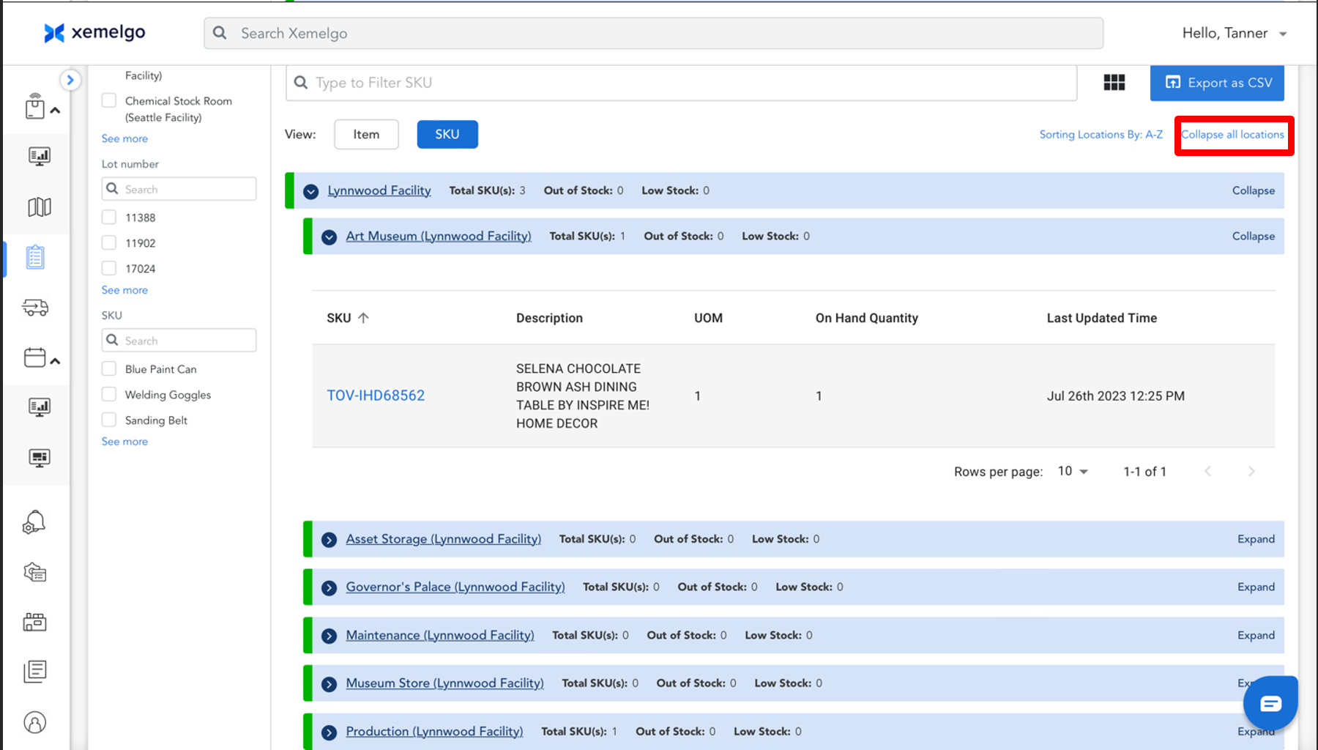Open the Rows per page dropdown
Screen dimensions: 1318x750
pyautogui.click(x=1073, y=472)
